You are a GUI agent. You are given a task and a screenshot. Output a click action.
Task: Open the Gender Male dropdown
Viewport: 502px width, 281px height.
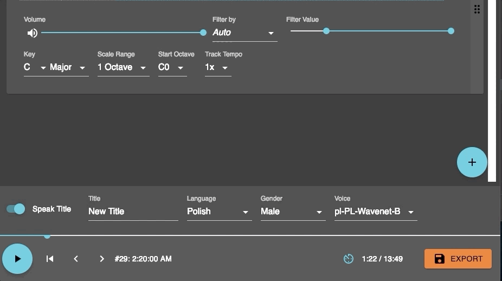point(293,212)
